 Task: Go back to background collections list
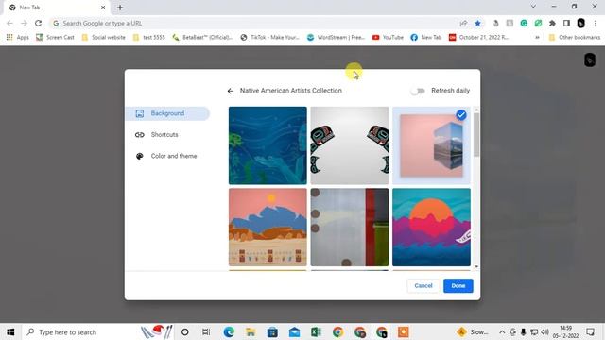click(231, 91)
